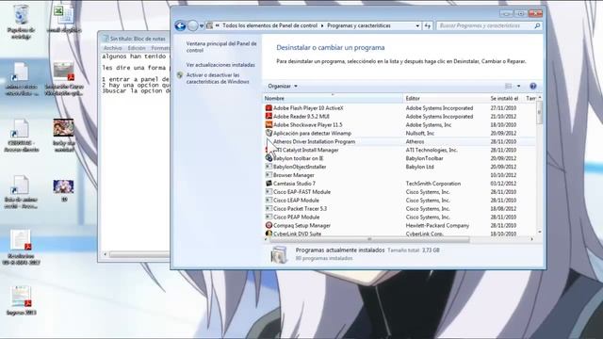Click program list scroll-up arrow
Image resolution: width=603 pixels, height=339 pixels.
[x=539, y=98]
